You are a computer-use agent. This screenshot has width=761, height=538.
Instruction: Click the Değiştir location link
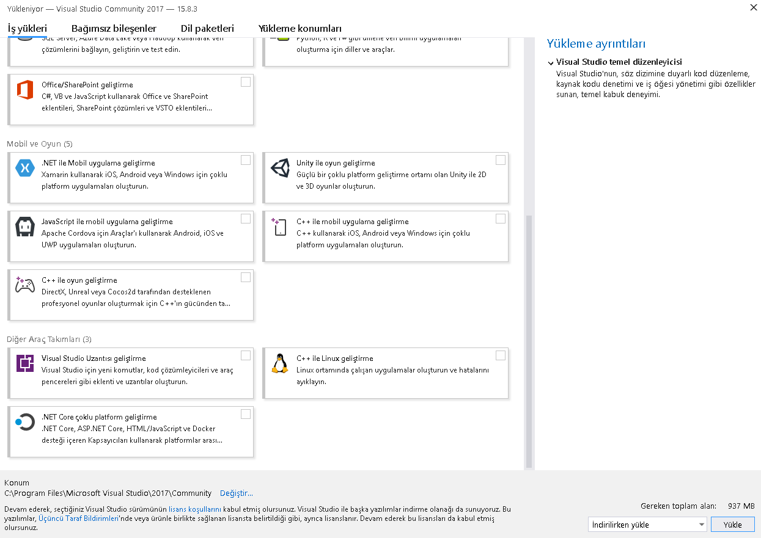tap(236, 493)
